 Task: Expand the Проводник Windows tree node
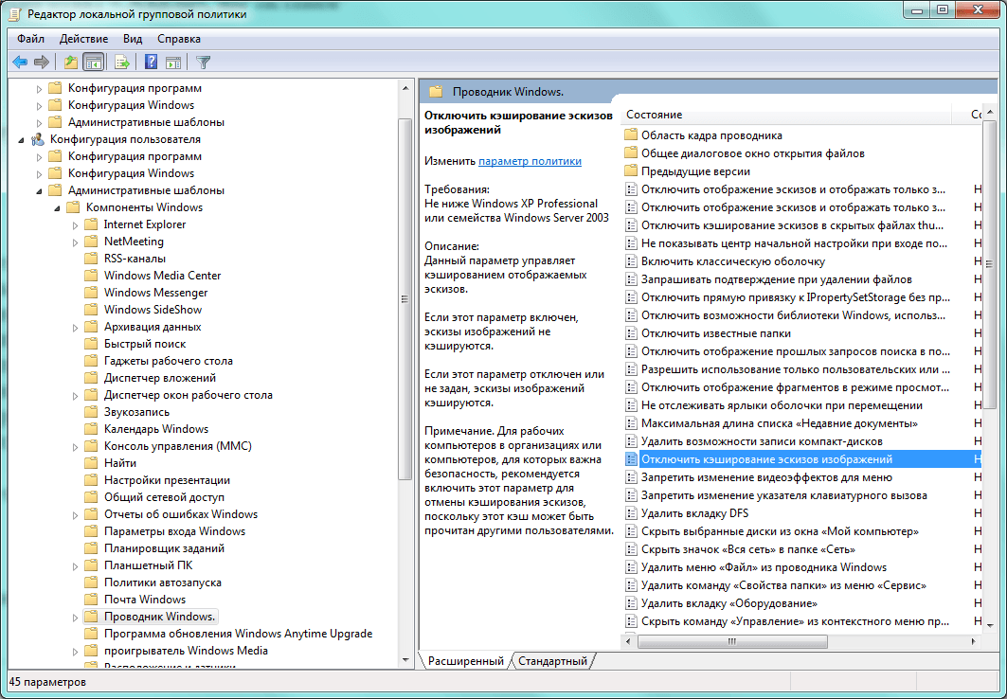point(75,618)
